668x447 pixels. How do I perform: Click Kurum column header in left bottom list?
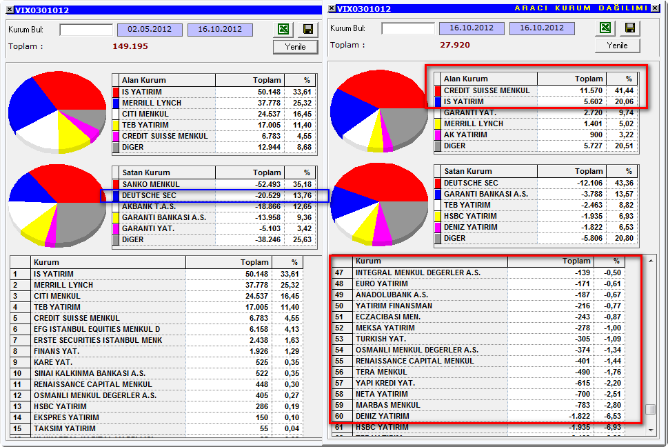point(108,263)
